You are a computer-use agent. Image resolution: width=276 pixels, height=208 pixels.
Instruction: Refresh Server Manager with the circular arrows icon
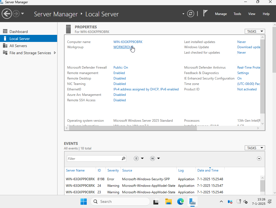(190, 14)
